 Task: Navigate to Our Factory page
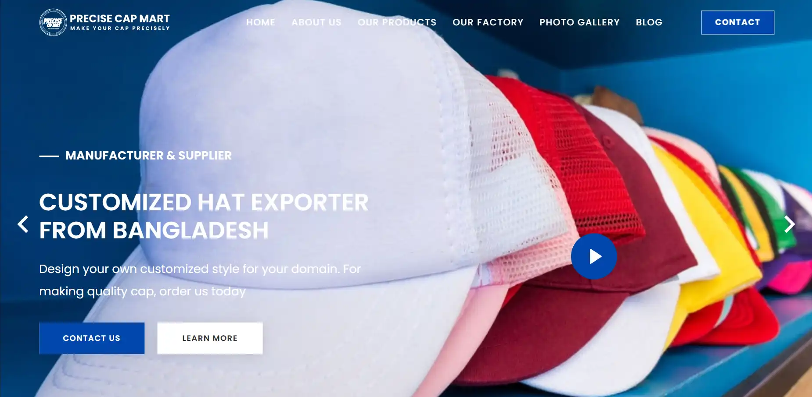pos(488,22)
